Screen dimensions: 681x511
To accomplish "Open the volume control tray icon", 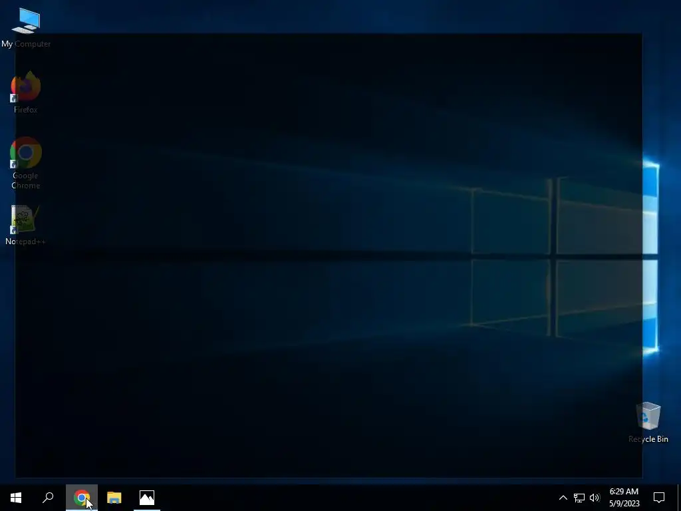I will point(595,498).
